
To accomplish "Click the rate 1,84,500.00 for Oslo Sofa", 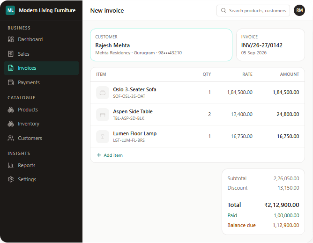I will 240,92.
